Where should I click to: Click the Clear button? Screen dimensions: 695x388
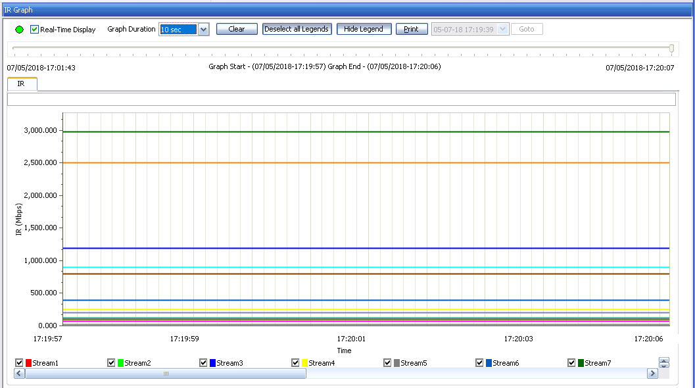click(x=237, y=30)
